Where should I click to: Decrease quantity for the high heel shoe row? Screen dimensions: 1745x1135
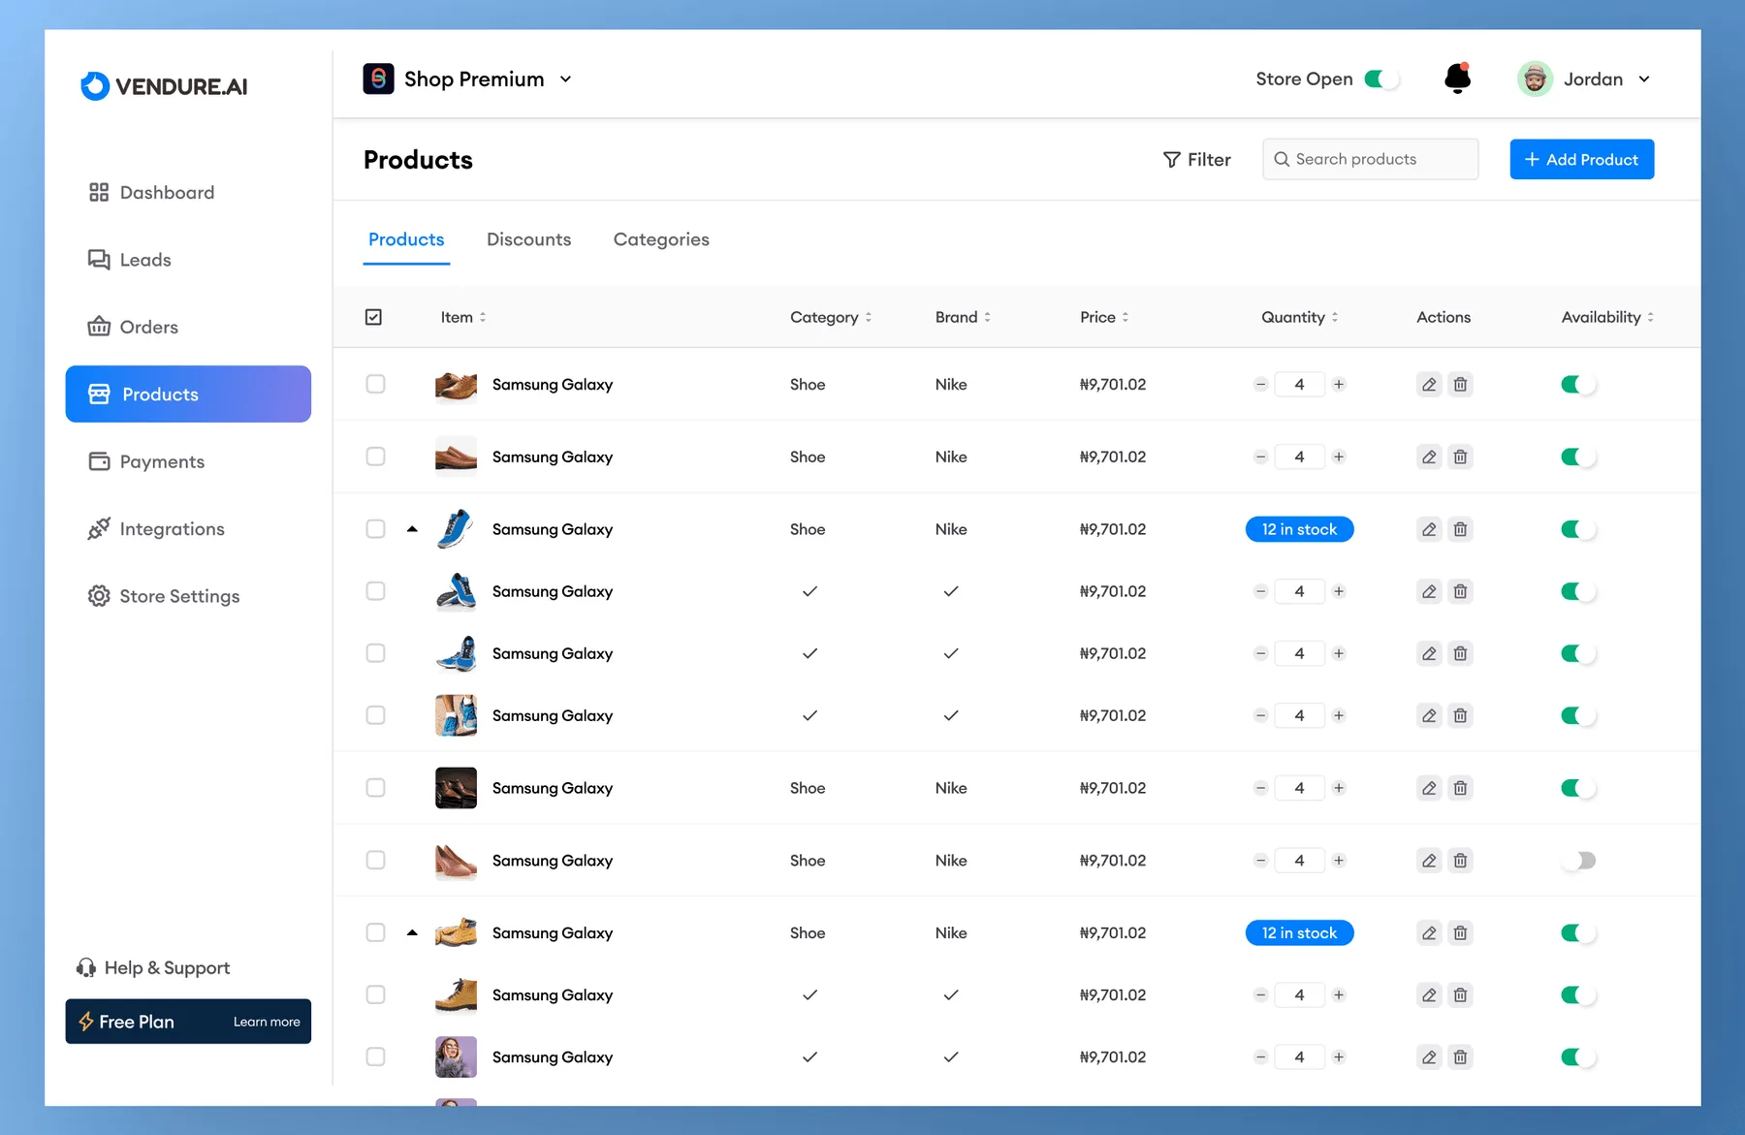point(1260,860)
